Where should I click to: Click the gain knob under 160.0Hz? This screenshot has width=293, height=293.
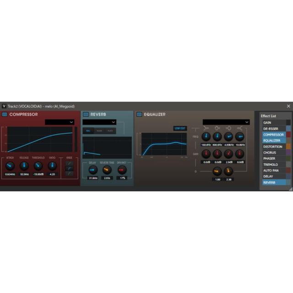click(x=206, y=154)
